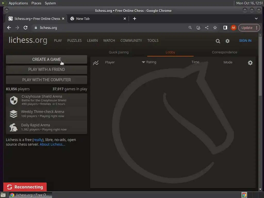Click the show desktop icon in taskbar
This screenshot has height=198, width=264.
point(3,195)
